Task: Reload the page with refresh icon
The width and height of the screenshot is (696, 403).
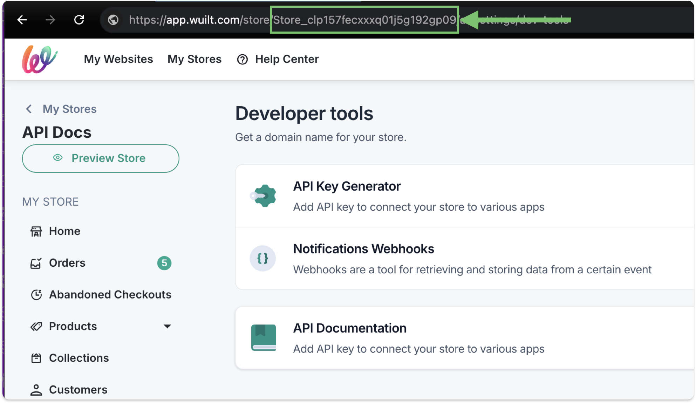Action: 79,20
